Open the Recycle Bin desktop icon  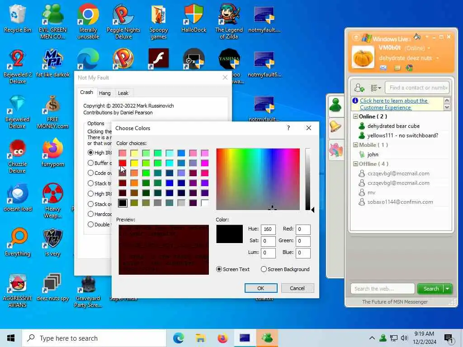[x=18, y=18]
